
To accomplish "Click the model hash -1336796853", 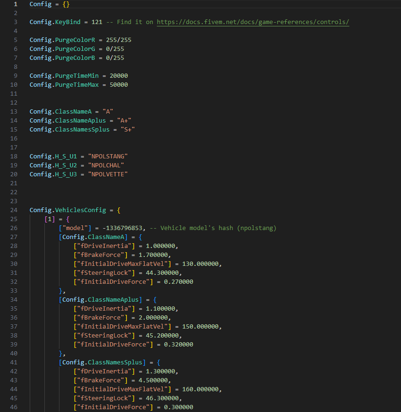I will click(x=122, y=228).
